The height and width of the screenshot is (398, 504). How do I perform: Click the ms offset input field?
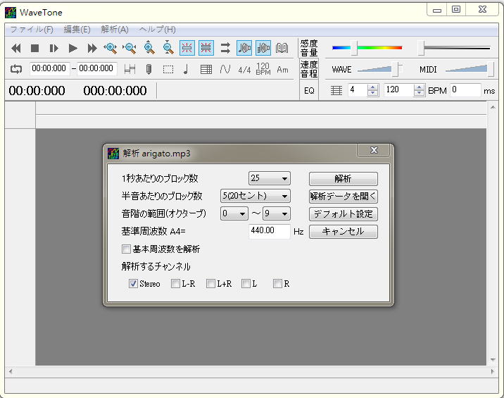coord(465,90)
